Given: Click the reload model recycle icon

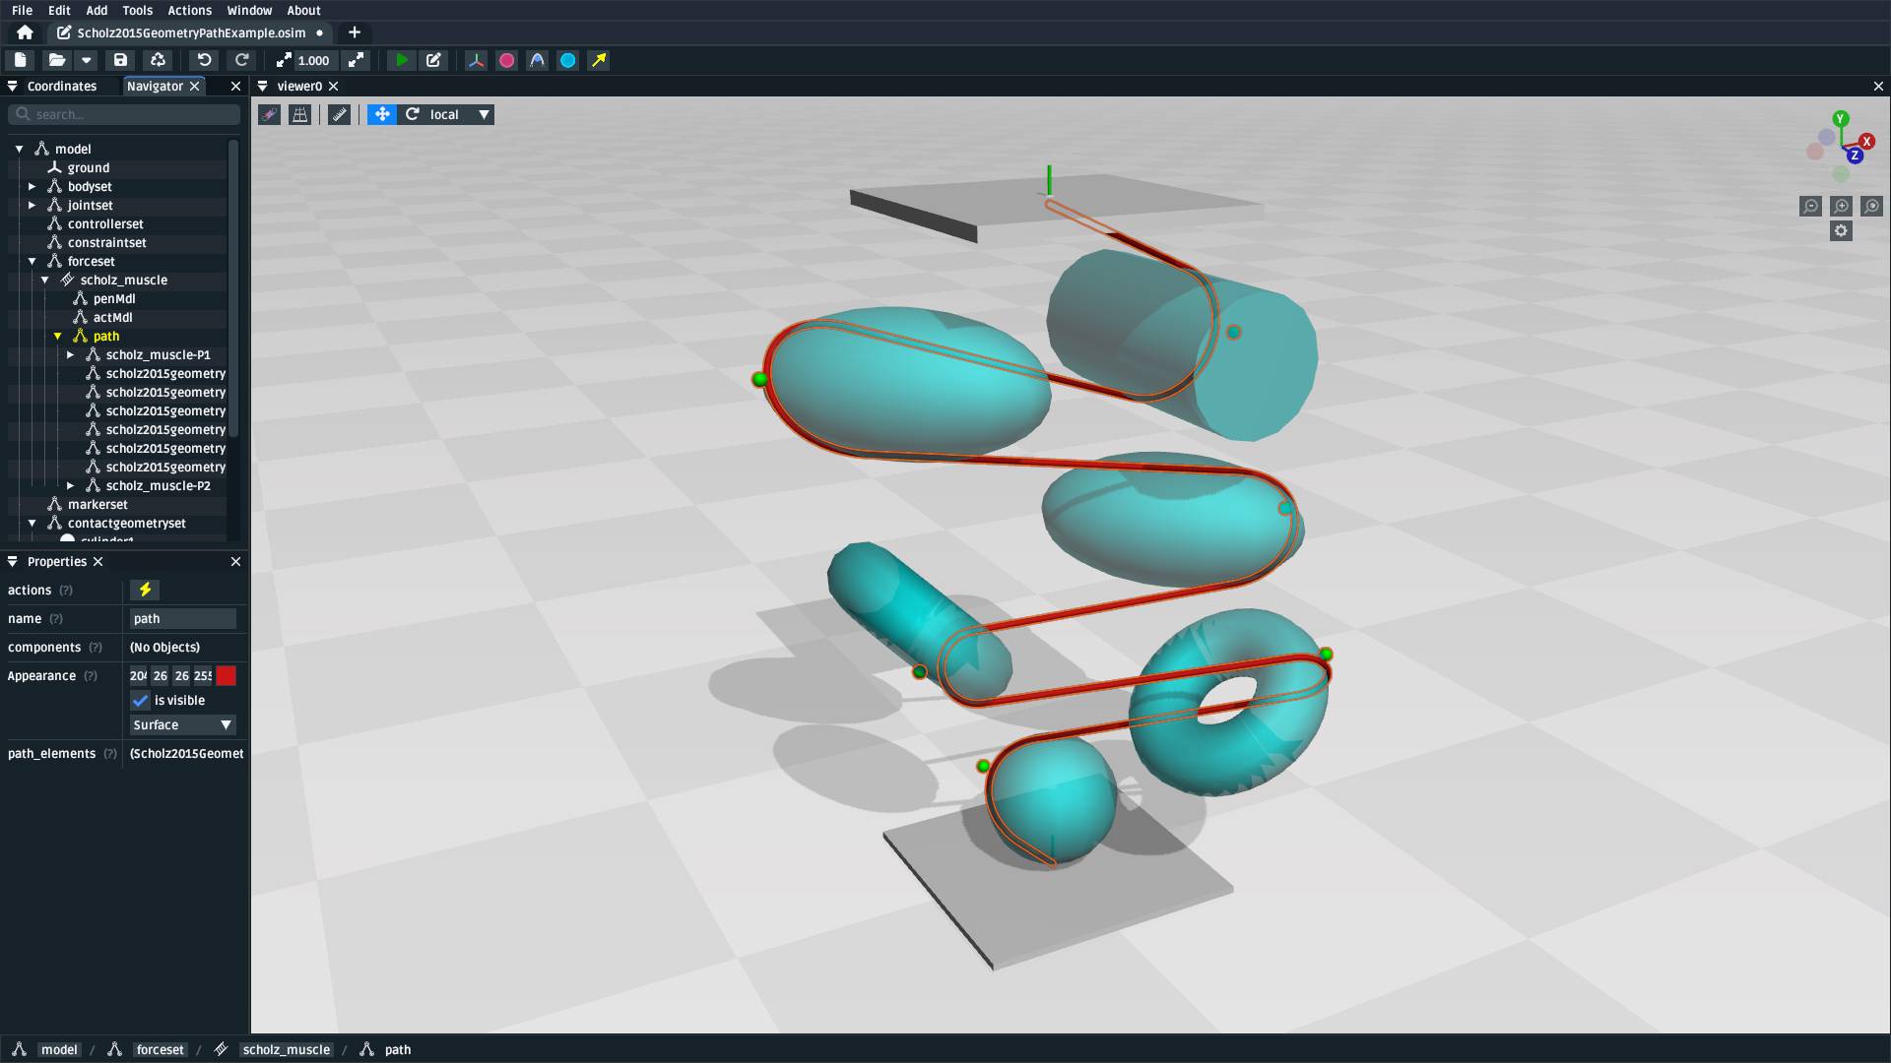Looking at the screenshot, I should tap(158, 60).
